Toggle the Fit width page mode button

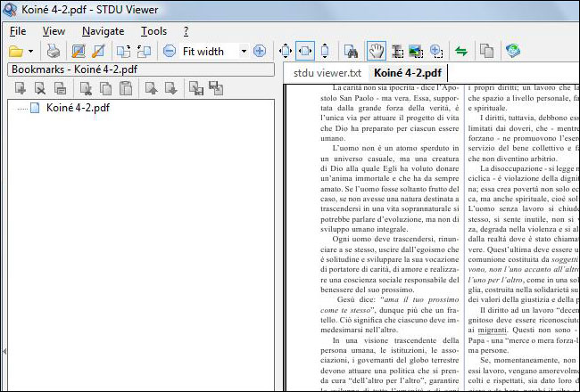click(306, 52)
